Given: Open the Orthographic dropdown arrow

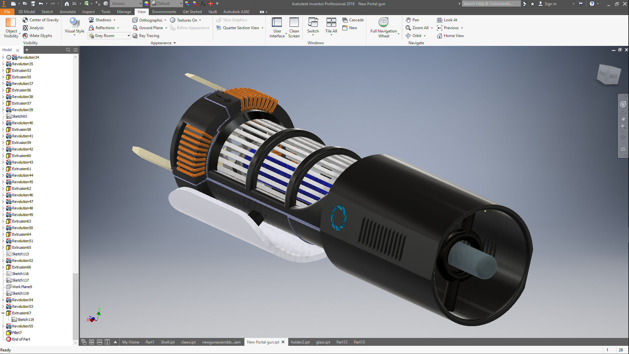Looking at the screenshot, I should [x=165, y=20].
